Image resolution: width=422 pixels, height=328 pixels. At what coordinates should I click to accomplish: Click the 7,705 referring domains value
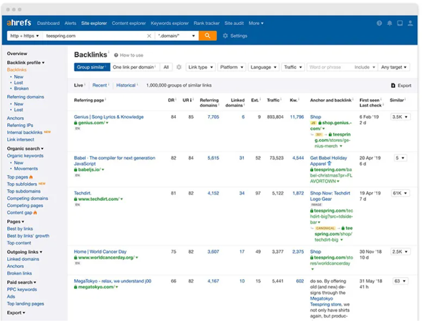[213, 117]
